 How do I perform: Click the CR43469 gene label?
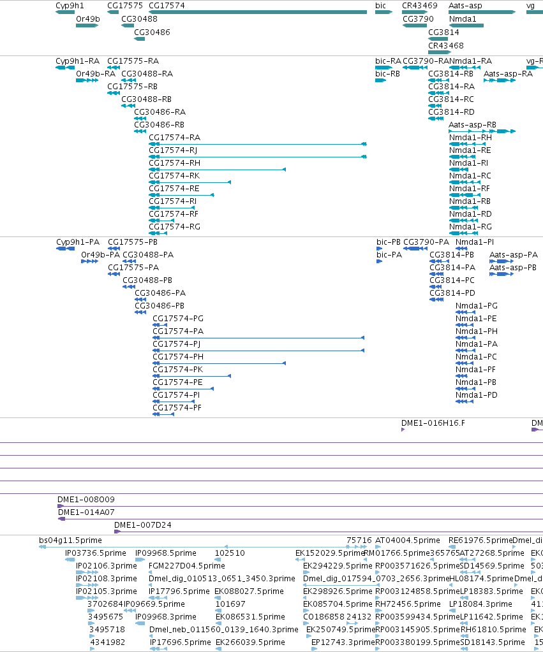(x=420, y=5)
